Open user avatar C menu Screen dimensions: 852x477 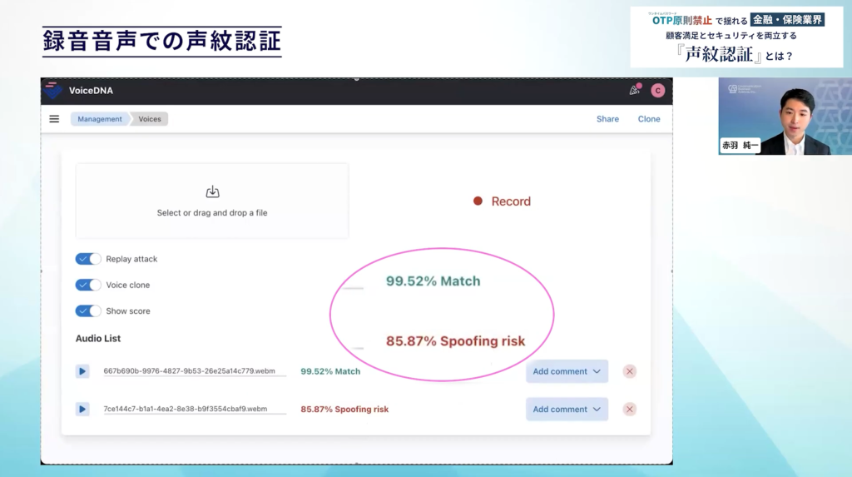pyautogui.click(x=657, y=91)
